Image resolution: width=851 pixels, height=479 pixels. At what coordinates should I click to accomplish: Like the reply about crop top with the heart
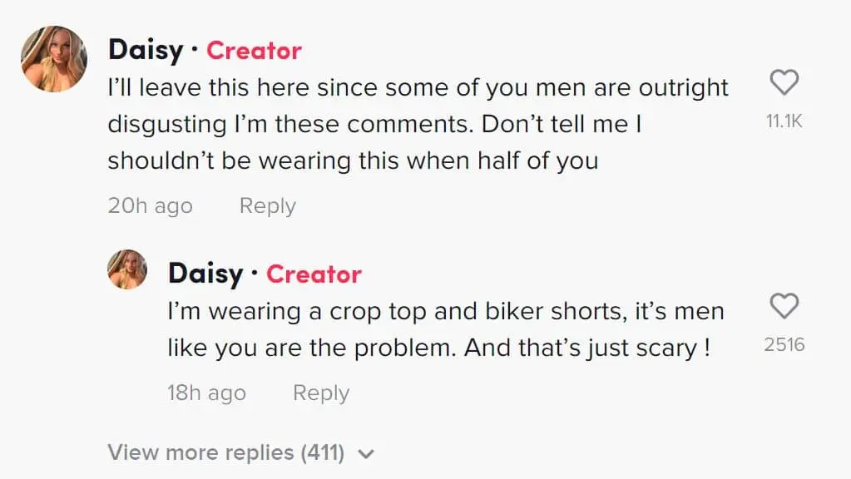(x=784, y=306)
